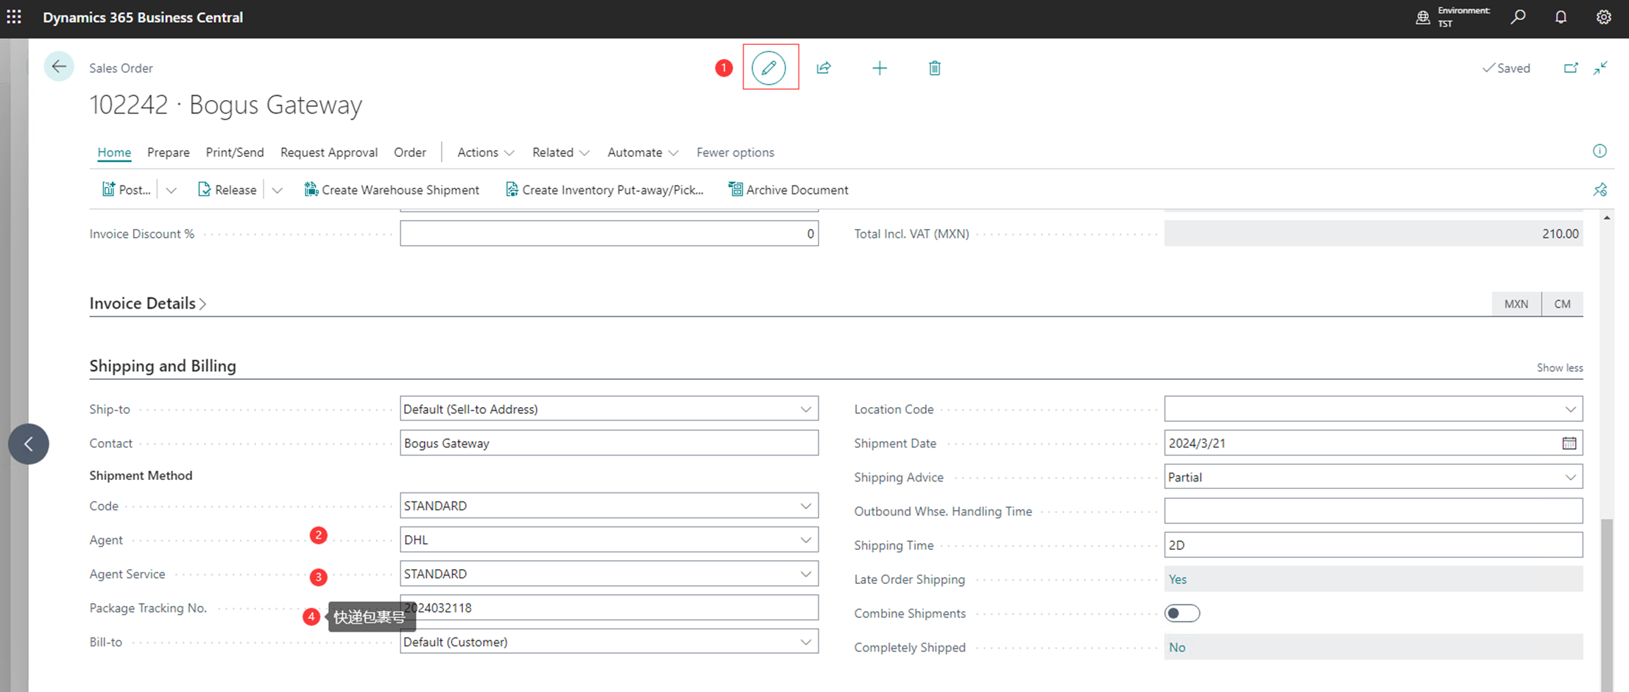Click the CM summary value

pos(1563,304)
